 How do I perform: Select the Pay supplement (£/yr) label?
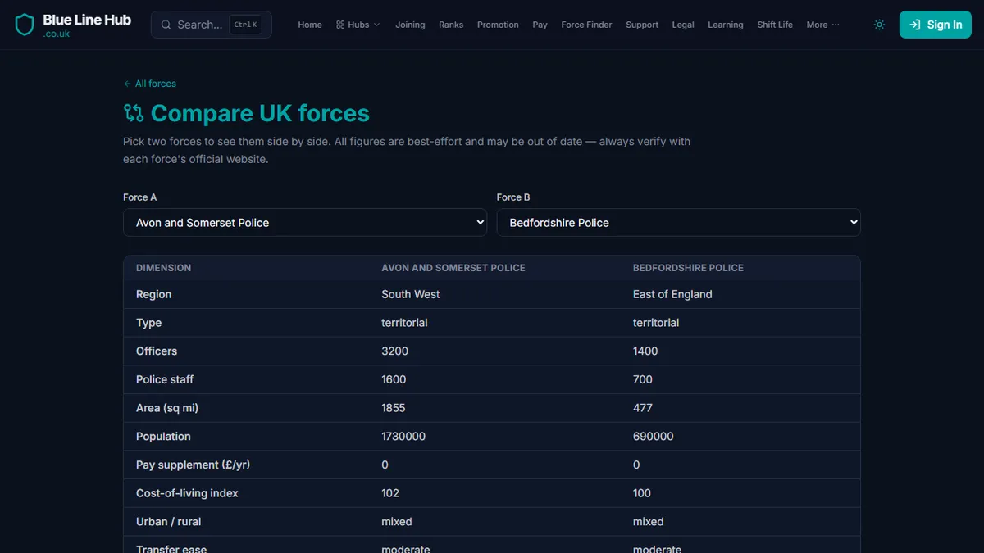(x=193, y=465)
